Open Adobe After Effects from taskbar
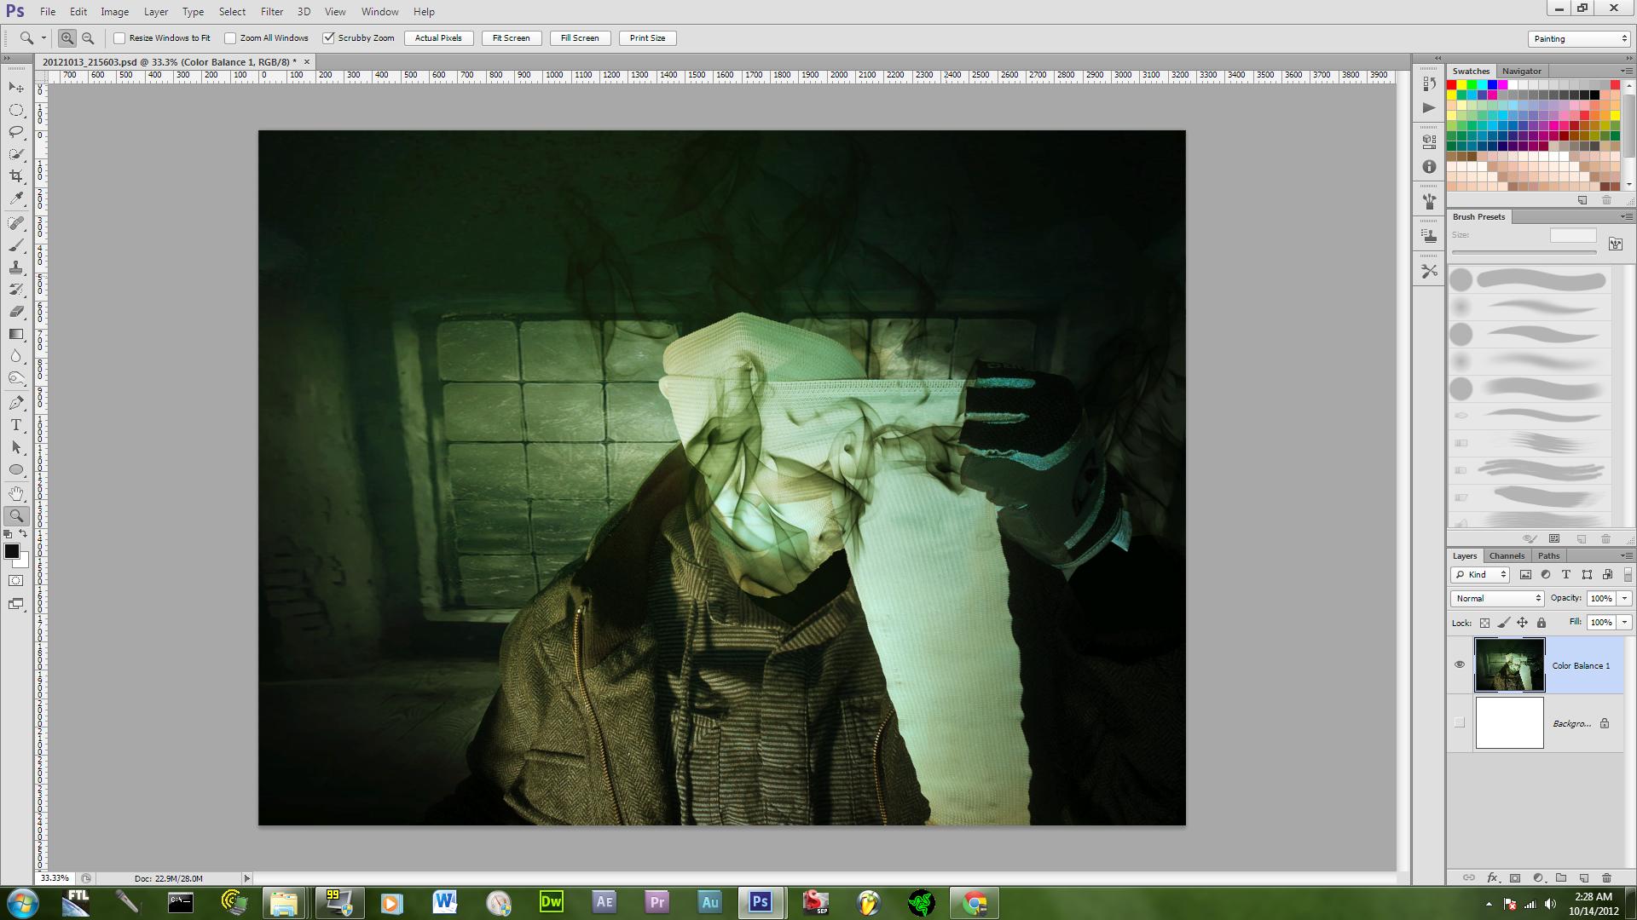Viewport: 1637px width, 920px height. pyautogui.click(x=604, y=902)
